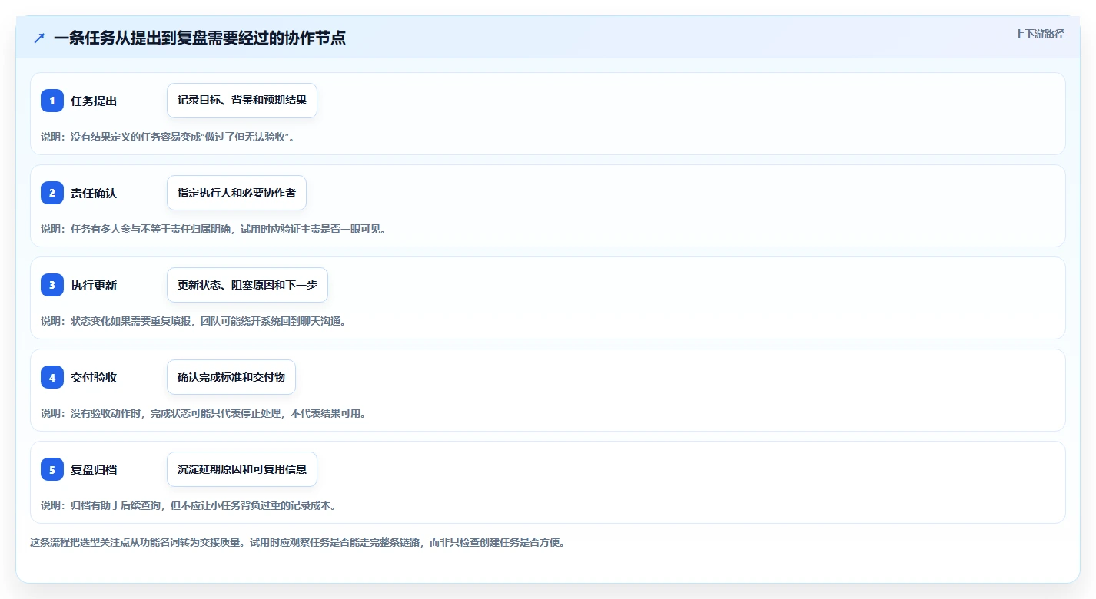Image resolution: width=1096 pixels, height=599 pixels.
Task: Click the 确认完成标准和交付物 chip
Action: (231, 377)
